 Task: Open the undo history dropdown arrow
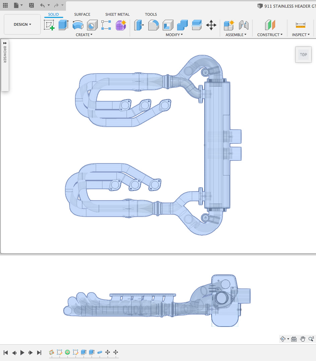pyautogui.click(x=49, y=5)
